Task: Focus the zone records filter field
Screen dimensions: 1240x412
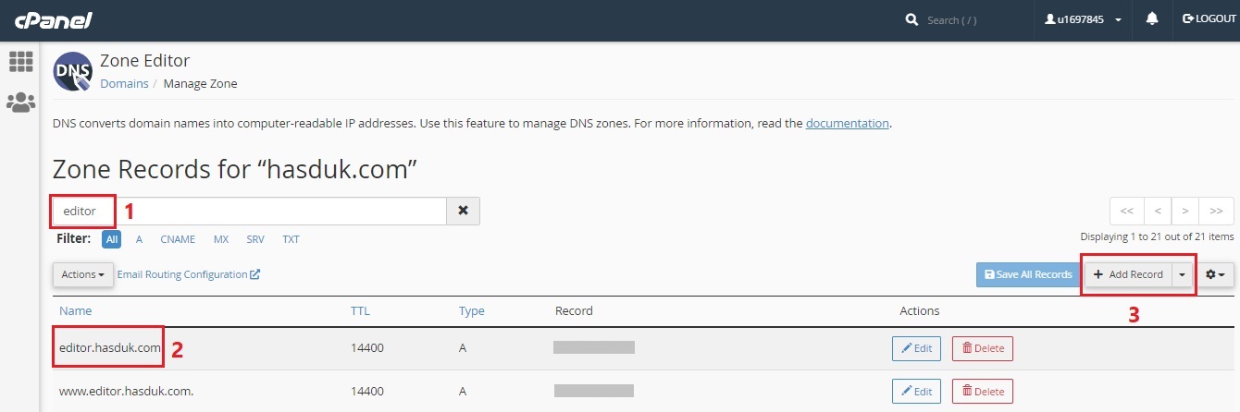Action: pos(250,211)
